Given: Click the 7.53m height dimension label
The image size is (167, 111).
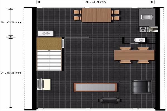Looking at the screenshot, I should click(6, 73).
